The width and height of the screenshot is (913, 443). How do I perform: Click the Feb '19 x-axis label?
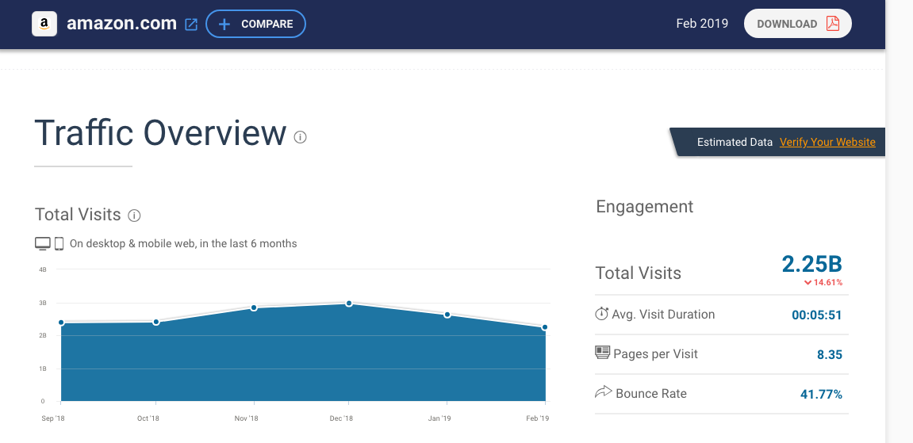click(x=538, y=418)
